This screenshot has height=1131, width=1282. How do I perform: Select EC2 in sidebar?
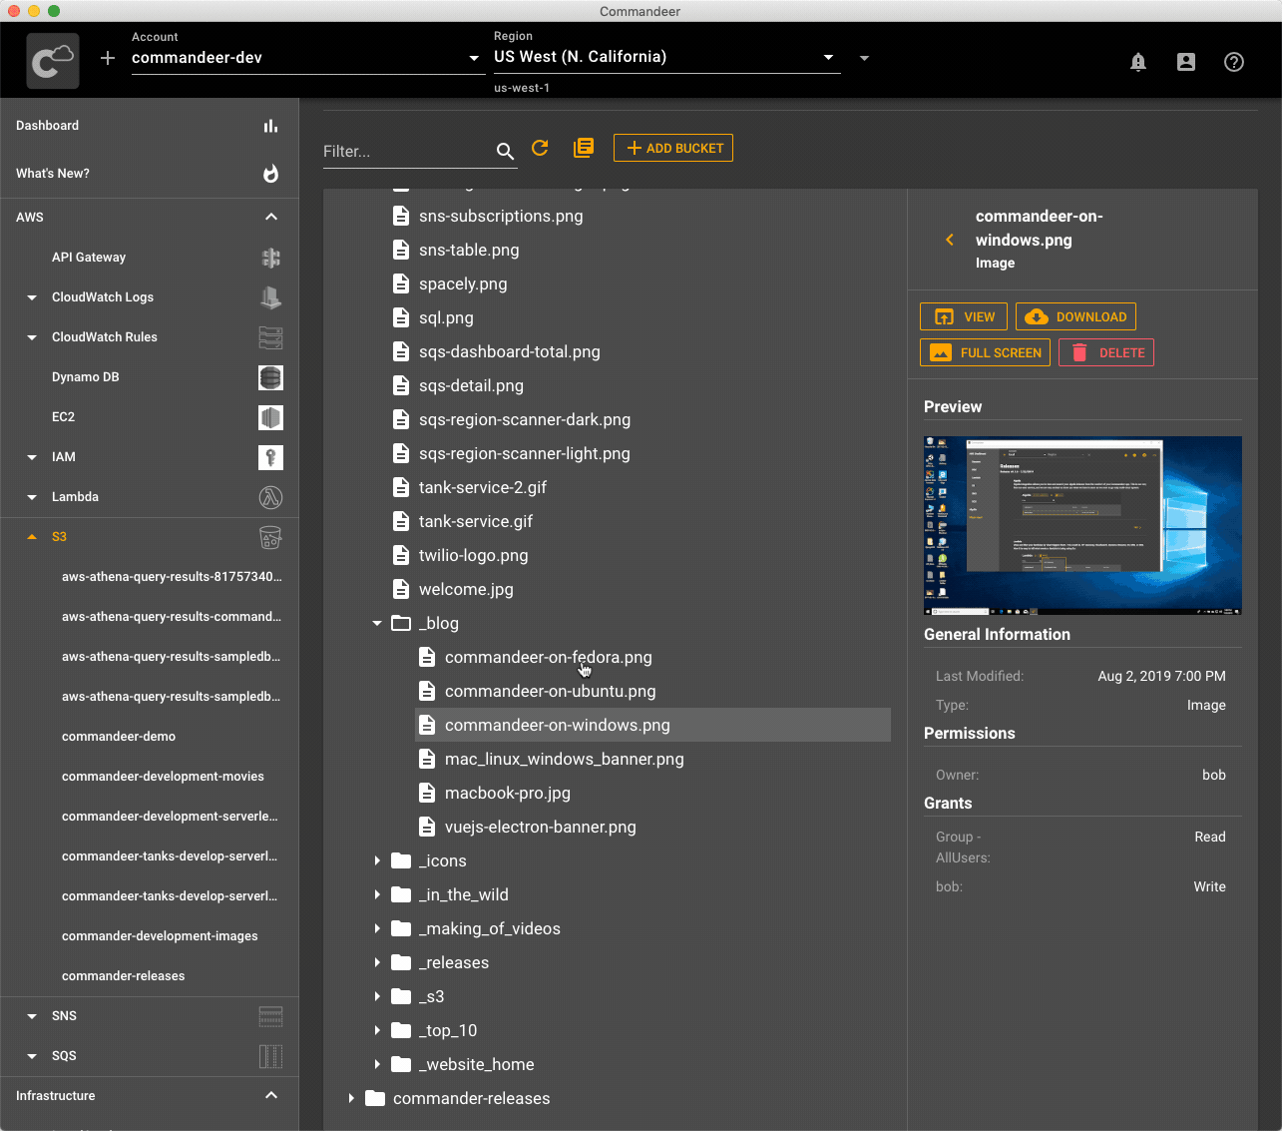tap(150, 417)
